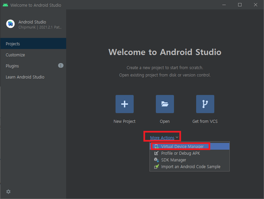This screenshot has width=264, height=199.
Task: Click the SDK Manager cube icon
Action: click(x=157, y=160)
